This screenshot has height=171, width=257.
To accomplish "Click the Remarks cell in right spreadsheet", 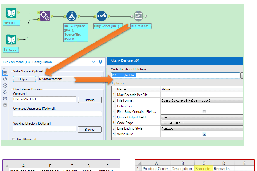I will pos(224,169).
